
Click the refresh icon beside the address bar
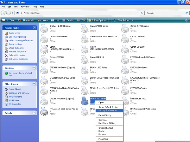142,13
